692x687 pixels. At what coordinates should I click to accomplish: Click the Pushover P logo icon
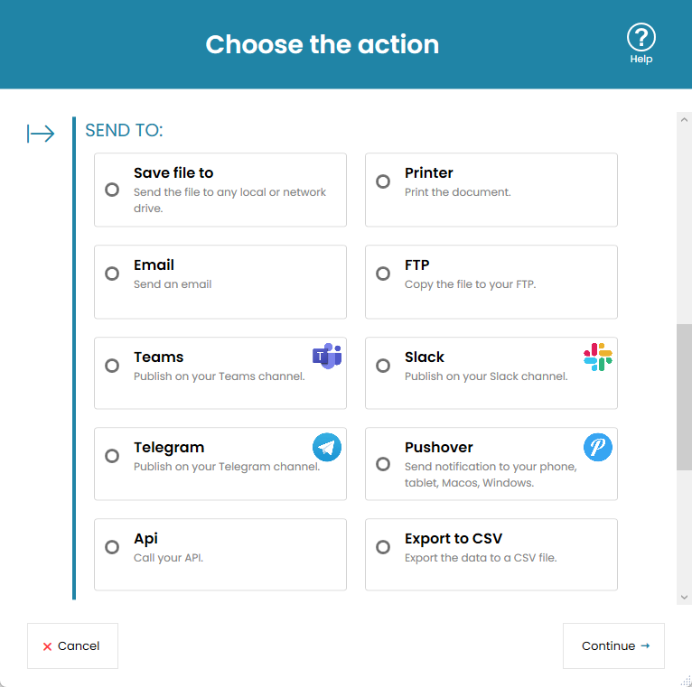coord(597,447)
